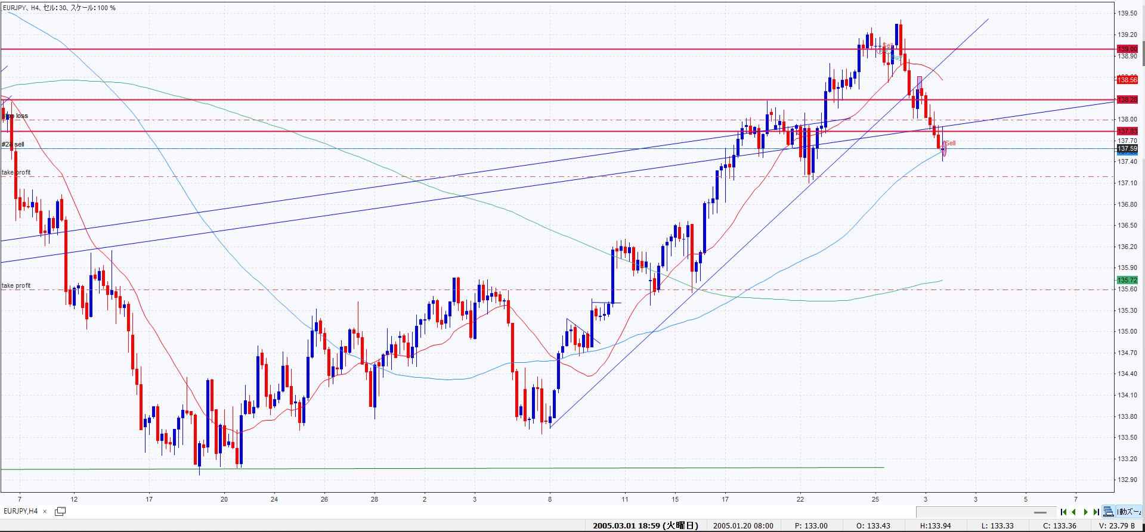Step back one bar with left arrow
The image size is (1145, 532).
pyautogui.click(x=1074, y=512)
